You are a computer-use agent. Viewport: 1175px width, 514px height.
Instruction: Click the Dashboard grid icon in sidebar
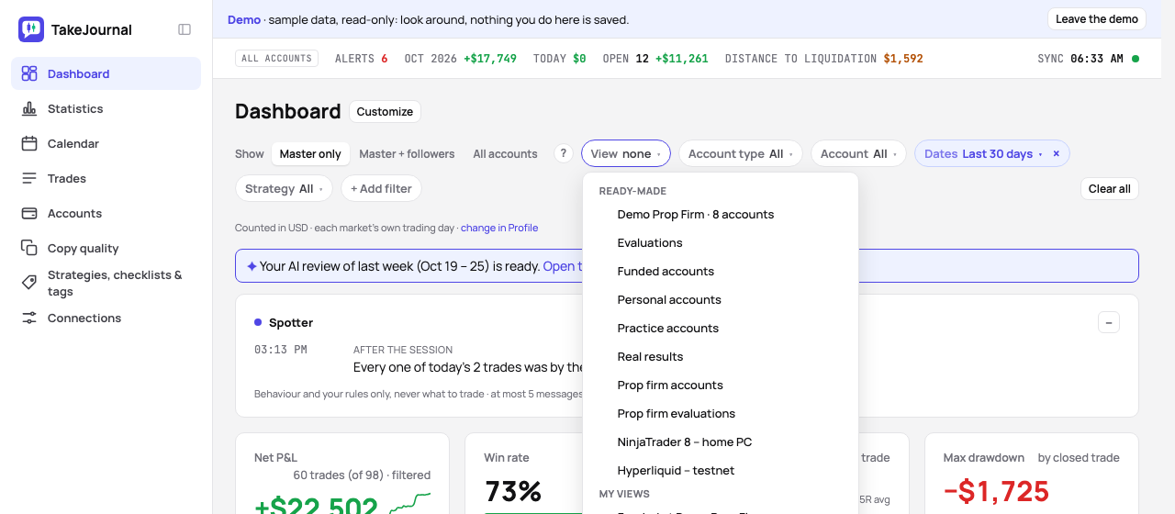tap(29, 73)
